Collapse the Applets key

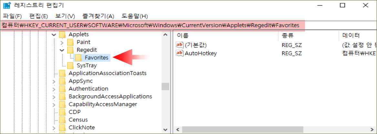pyautogui.click(x=54, y=35)
